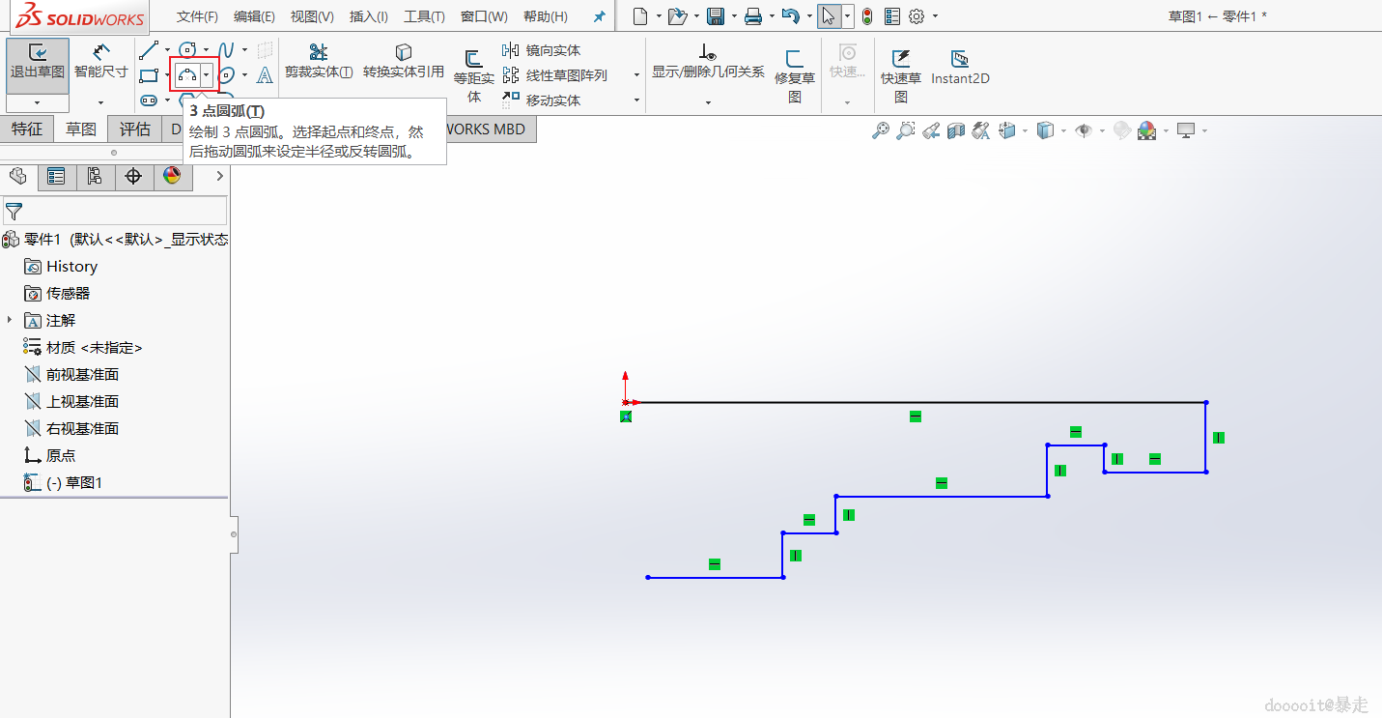This screenshot has width=1382, height=718.
Task: Zoom to fit the sketch in view
Action: (x=880, y=130)
